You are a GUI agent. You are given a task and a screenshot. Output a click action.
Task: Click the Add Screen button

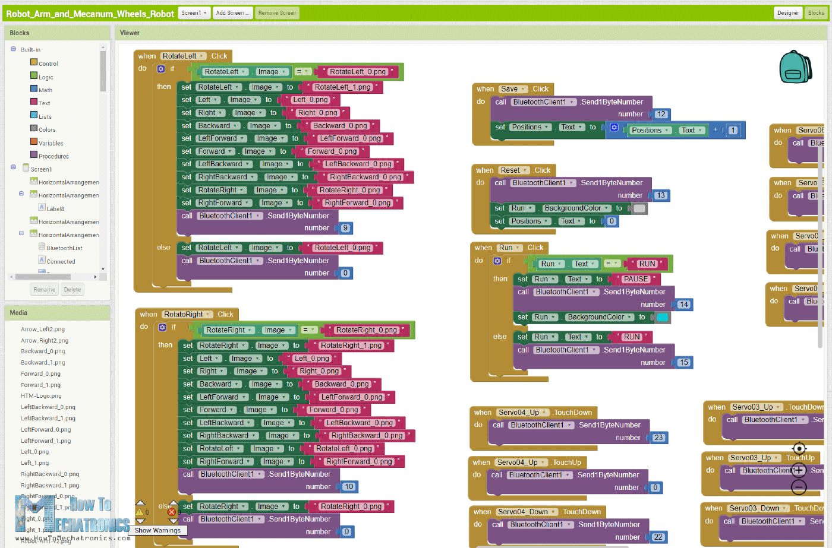click(x=232, y=12)
